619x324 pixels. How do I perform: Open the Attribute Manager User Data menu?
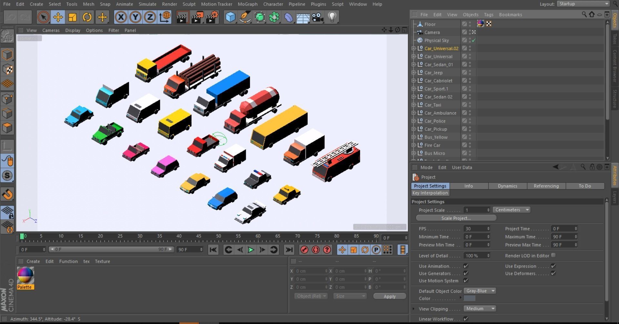(462, 167)
